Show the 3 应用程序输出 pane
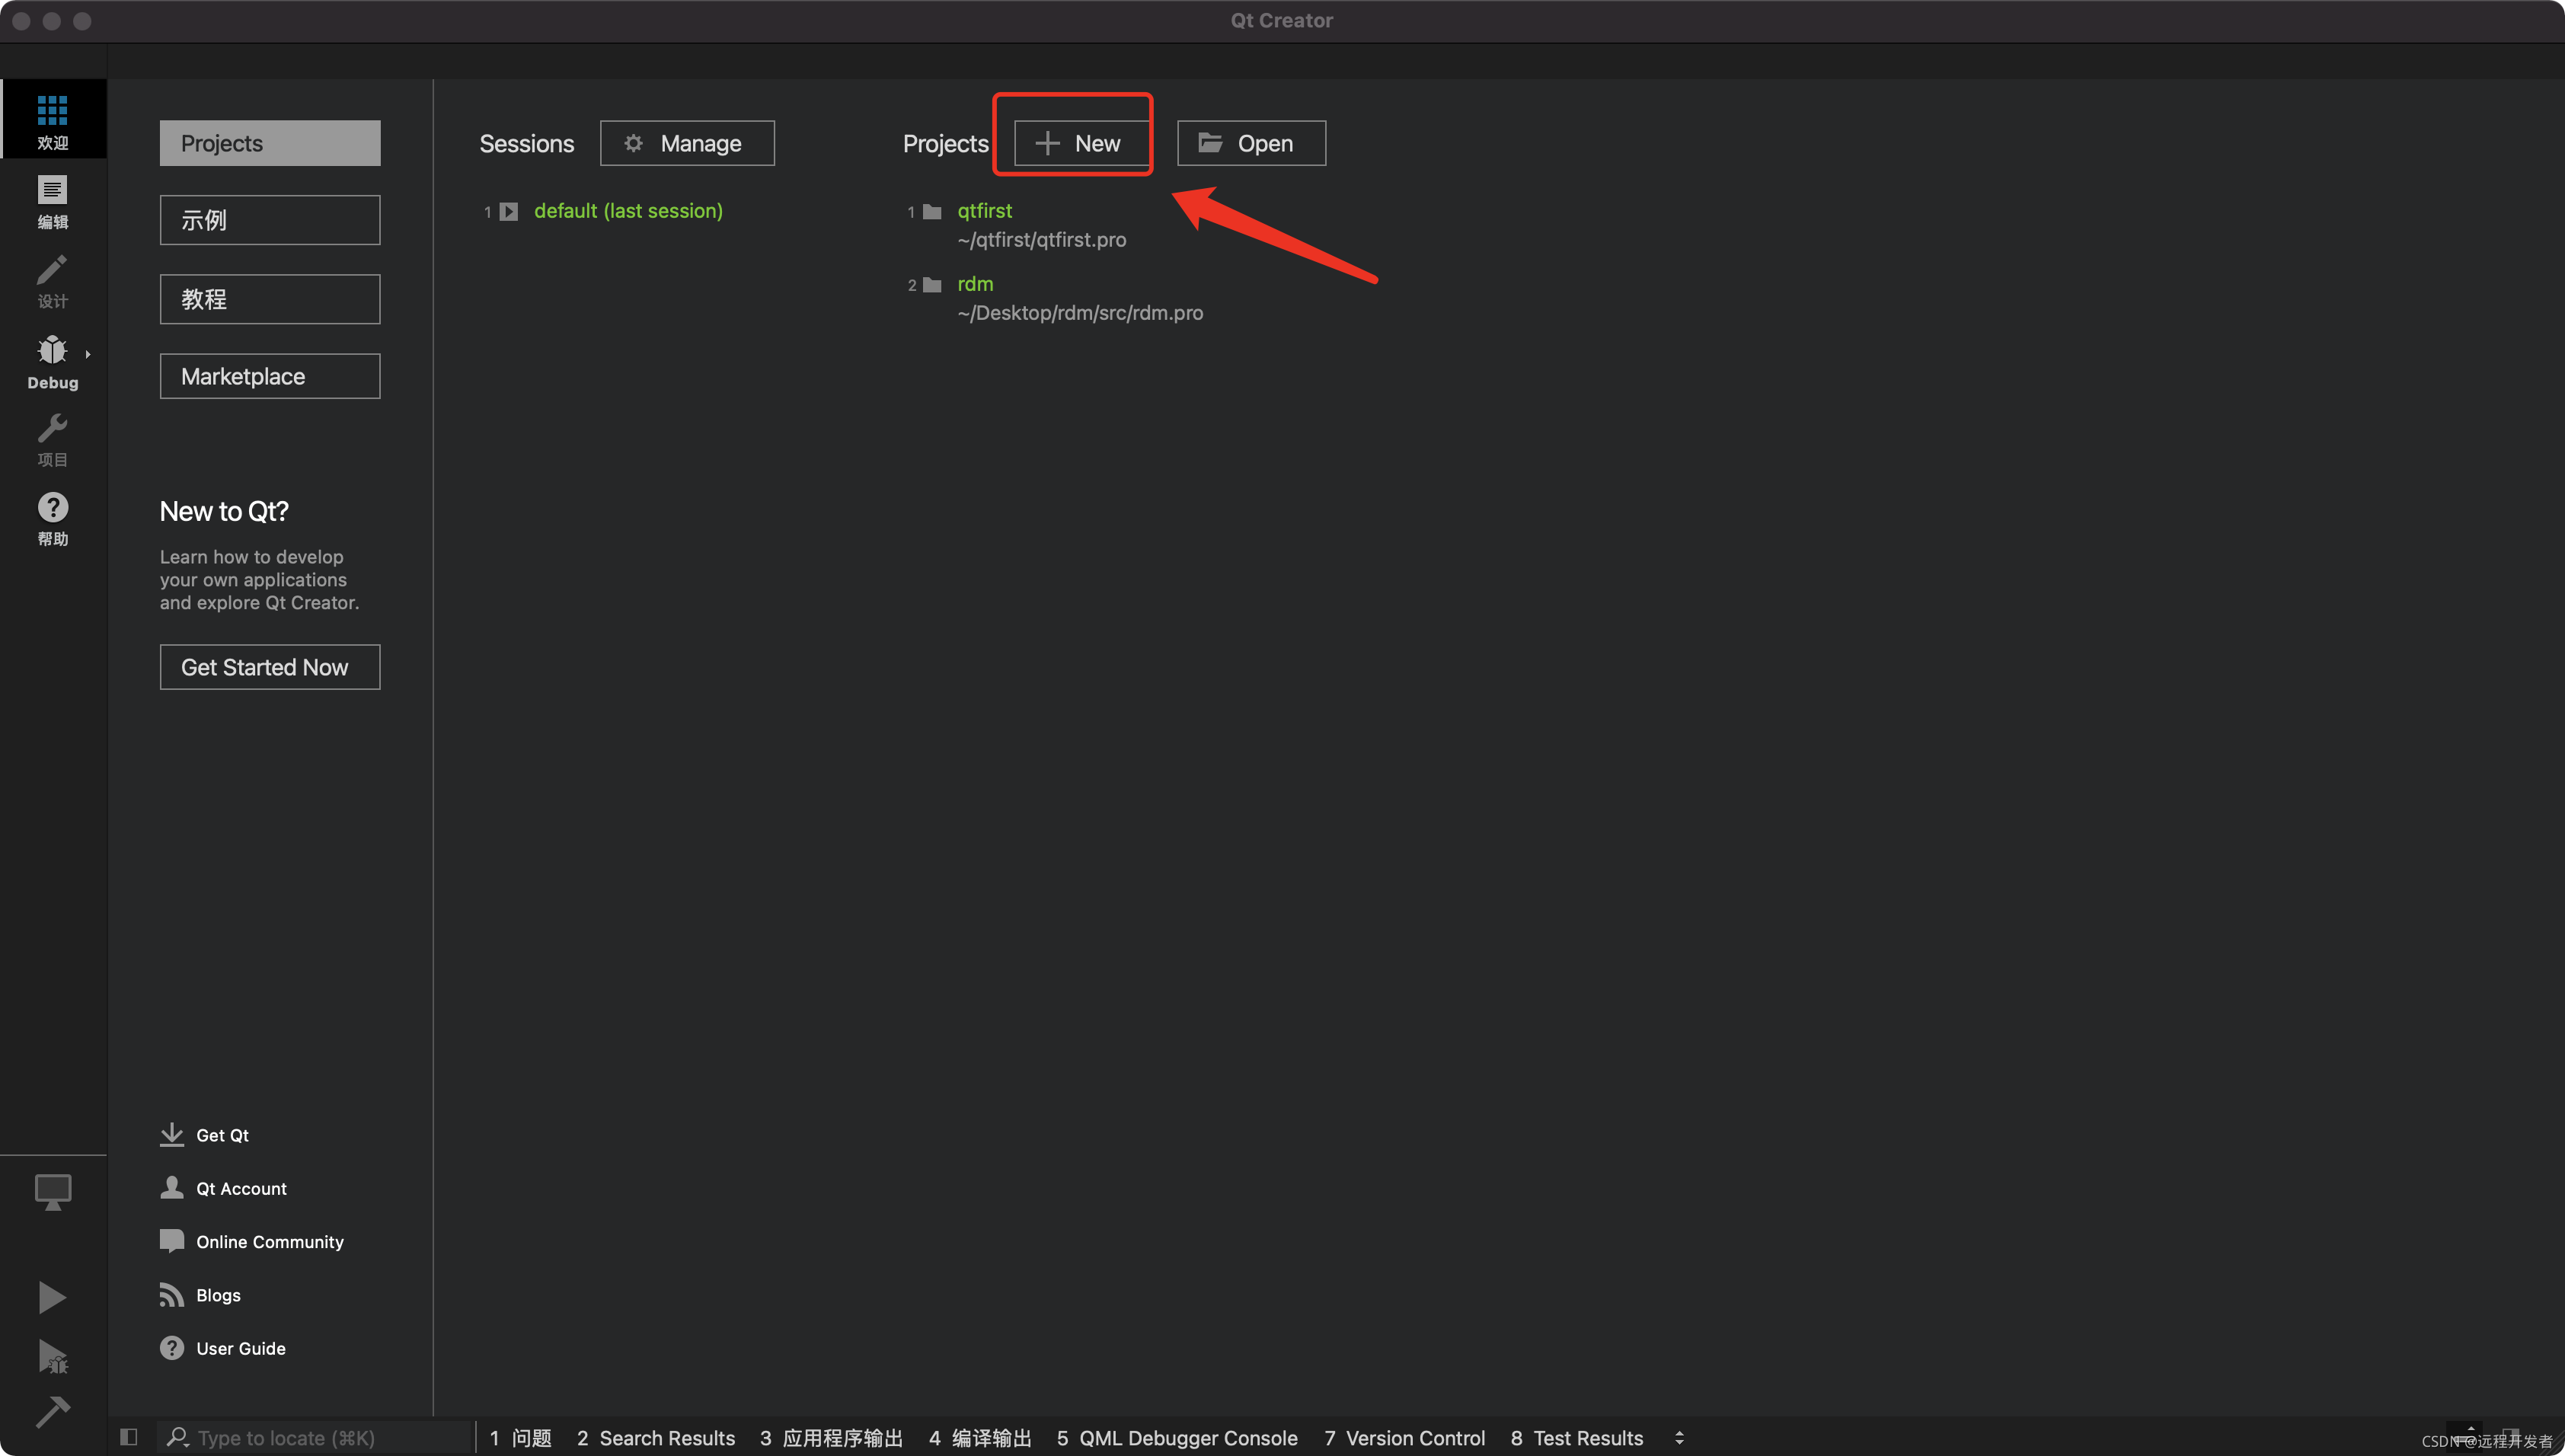 (831, 1437)
